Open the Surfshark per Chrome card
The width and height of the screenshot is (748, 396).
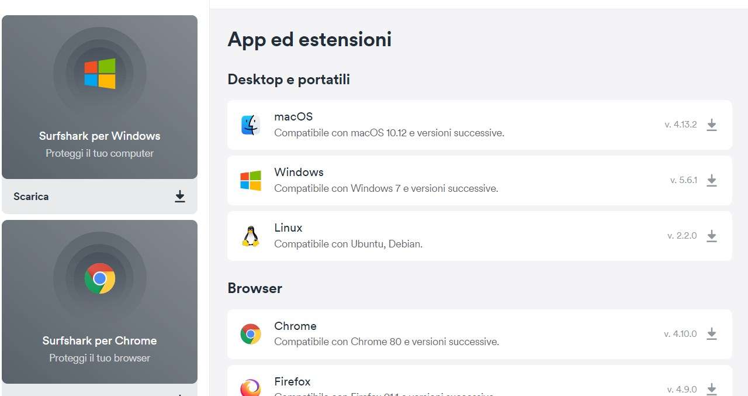click(x=99, y=341)
